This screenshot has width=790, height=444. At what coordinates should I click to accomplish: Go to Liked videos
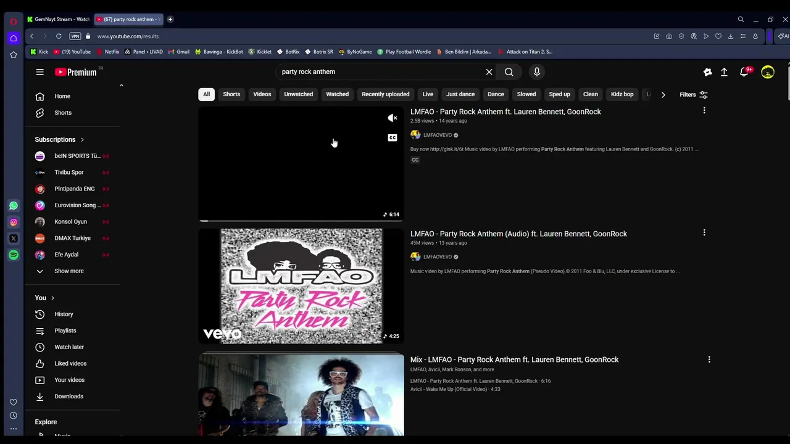70,363
